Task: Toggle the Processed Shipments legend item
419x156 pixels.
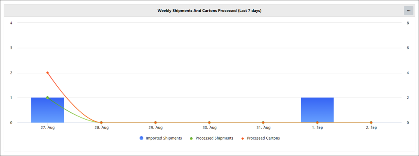Action: (212, 138)
